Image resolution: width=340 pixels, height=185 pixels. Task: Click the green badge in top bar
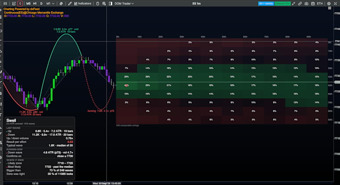(282, 3)
